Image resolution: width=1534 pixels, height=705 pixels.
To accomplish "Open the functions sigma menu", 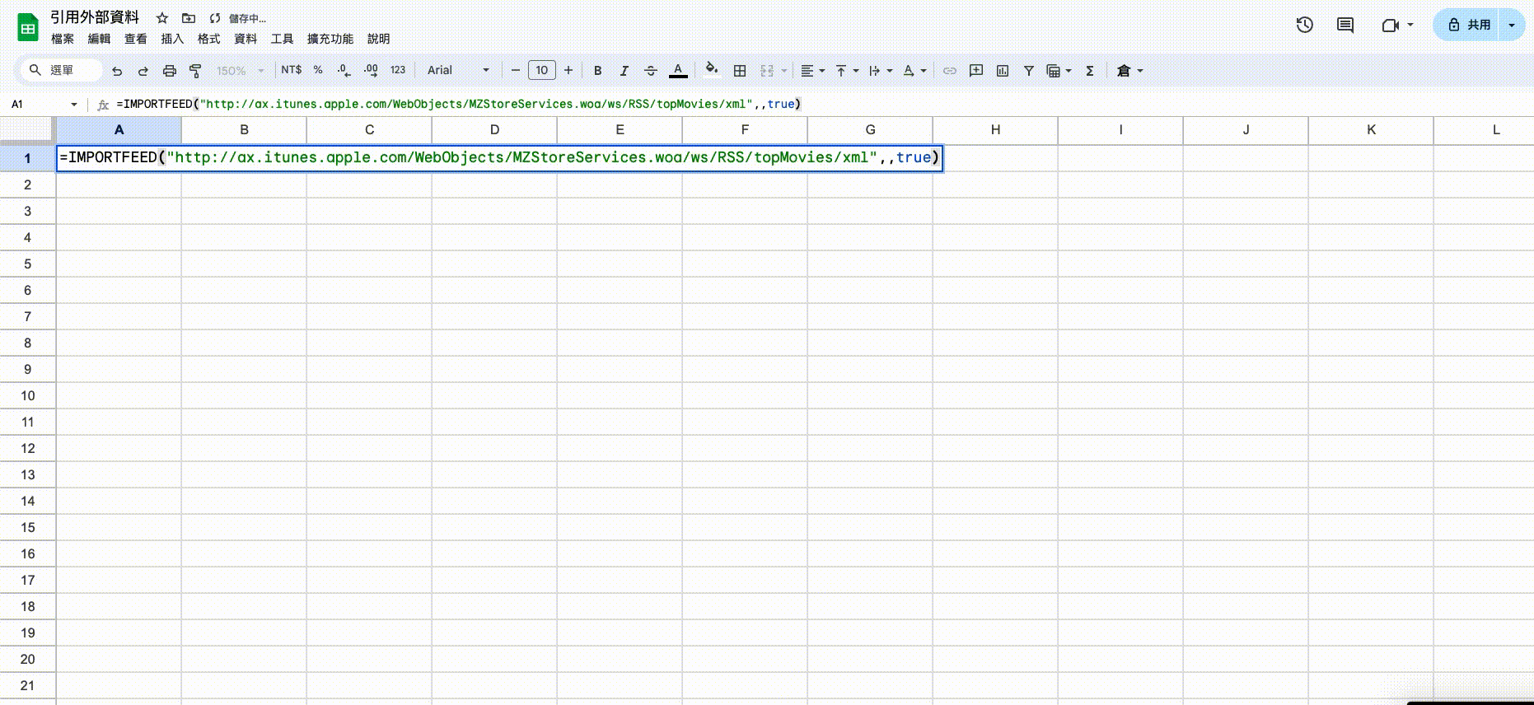I will click(1090, 71).
